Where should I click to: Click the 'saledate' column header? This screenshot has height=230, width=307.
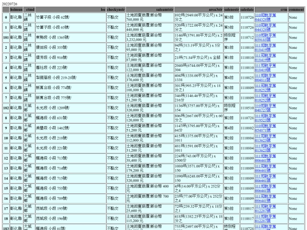click(x=247, y=10)
